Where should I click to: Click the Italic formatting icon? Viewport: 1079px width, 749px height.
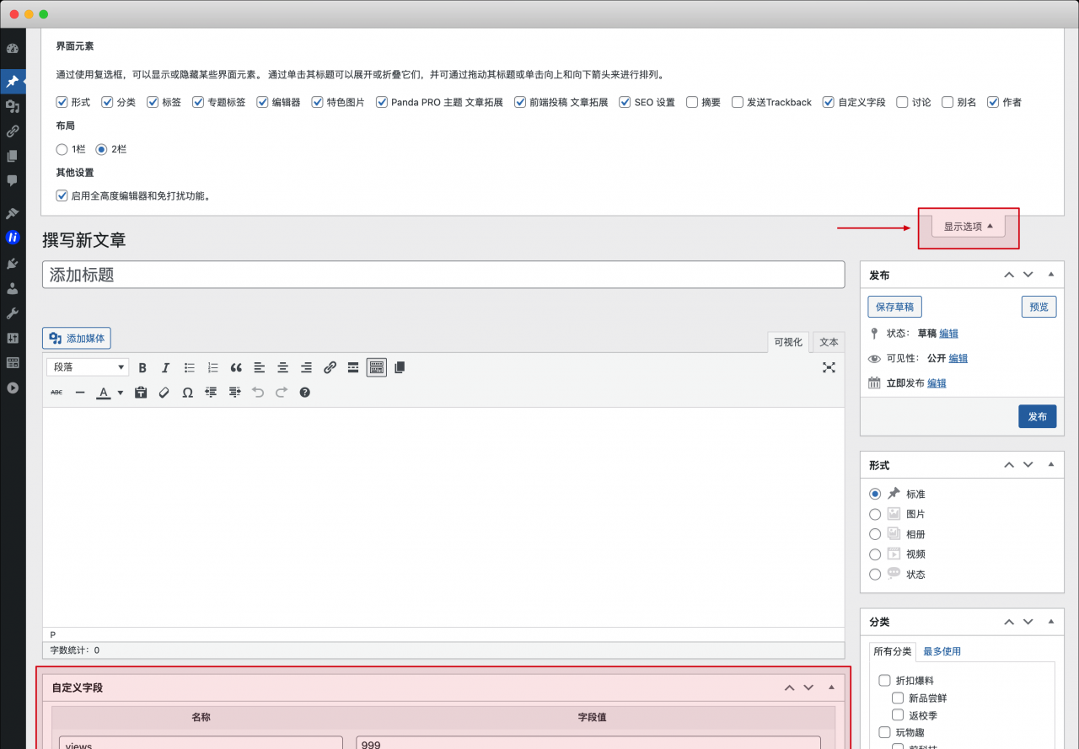point(166,367)
